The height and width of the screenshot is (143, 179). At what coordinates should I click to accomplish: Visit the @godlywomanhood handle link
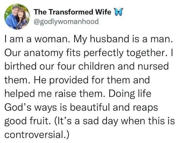[66, 22]
